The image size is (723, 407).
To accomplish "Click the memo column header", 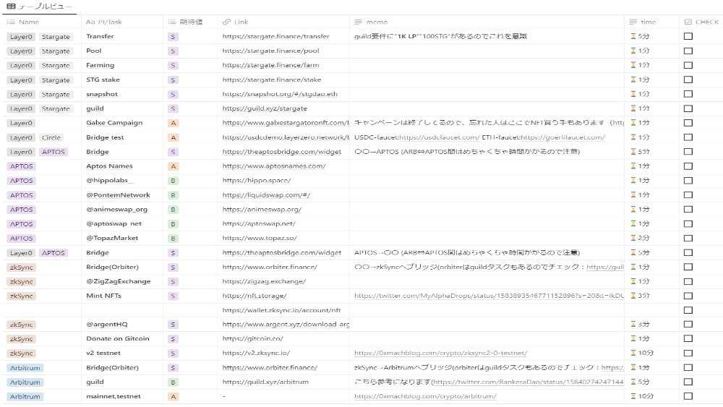I will click(371, 22).
